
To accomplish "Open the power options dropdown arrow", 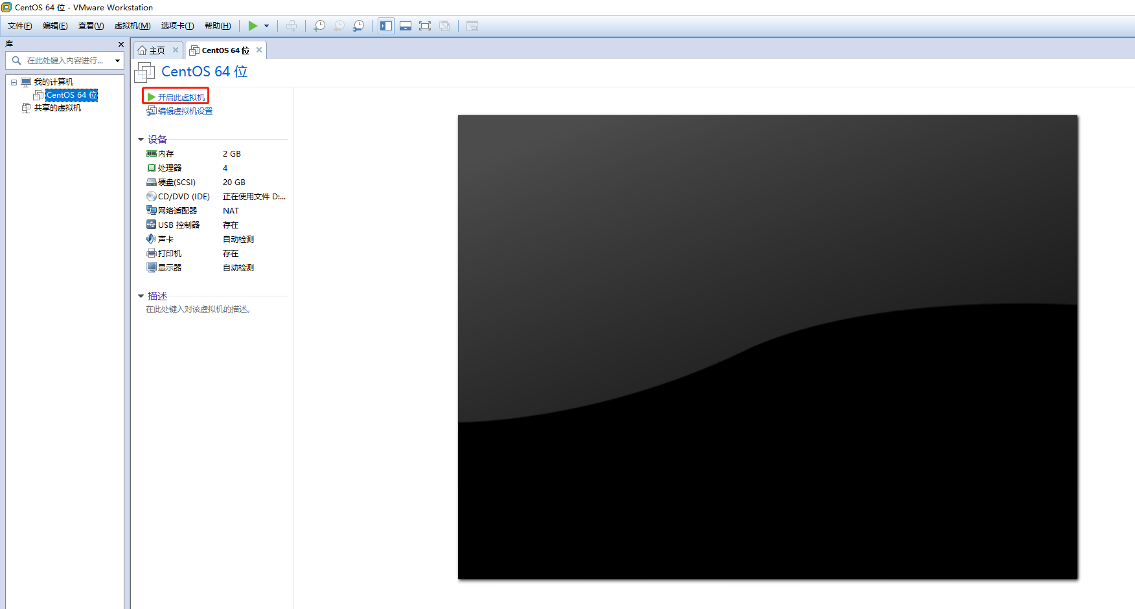I will [x=266, y=26].
